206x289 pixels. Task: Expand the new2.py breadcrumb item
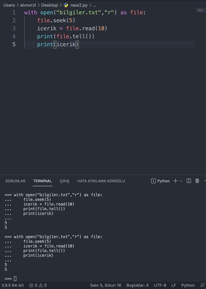coord(79,5)
